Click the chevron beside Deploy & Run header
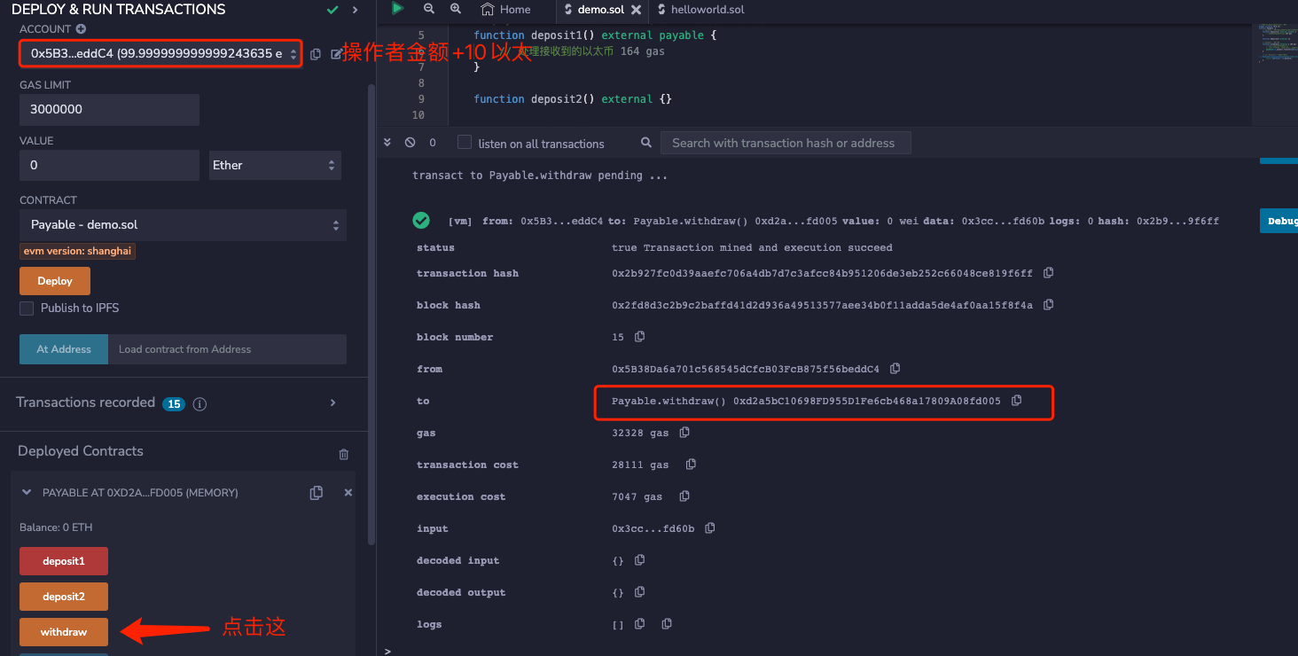This screenshot has height=656, width=1298. click(356, 10)
